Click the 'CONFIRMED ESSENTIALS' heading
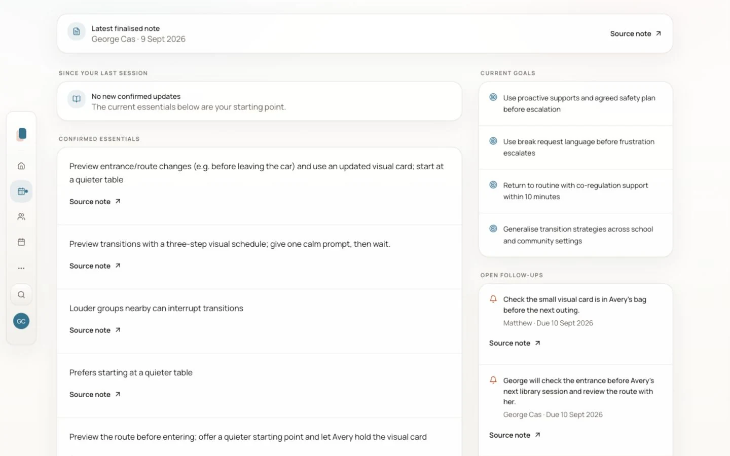The image size is (730, 456). (99, 139)
